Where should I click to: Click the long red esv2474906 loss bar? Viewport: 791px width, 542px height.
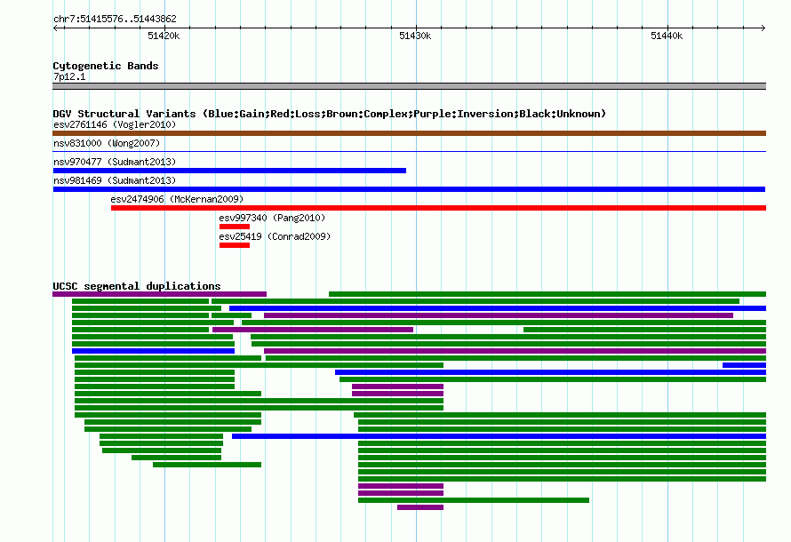tap(438, 208)
